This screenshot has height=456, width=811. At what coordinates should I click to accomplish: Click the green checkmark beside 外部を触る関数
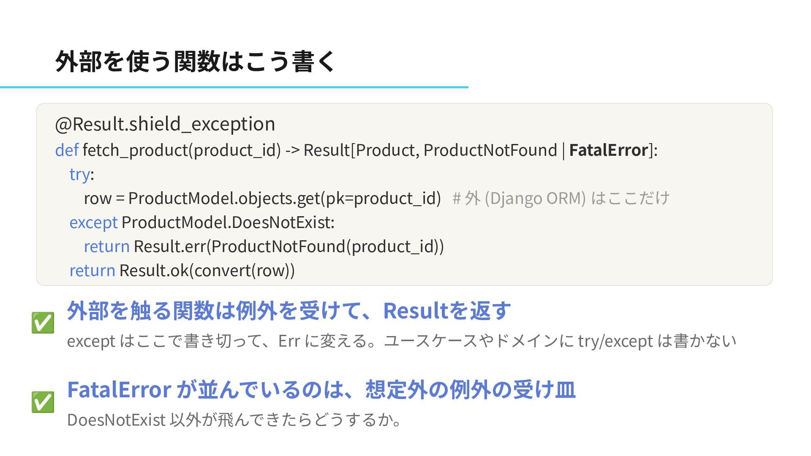click(43, 323)
